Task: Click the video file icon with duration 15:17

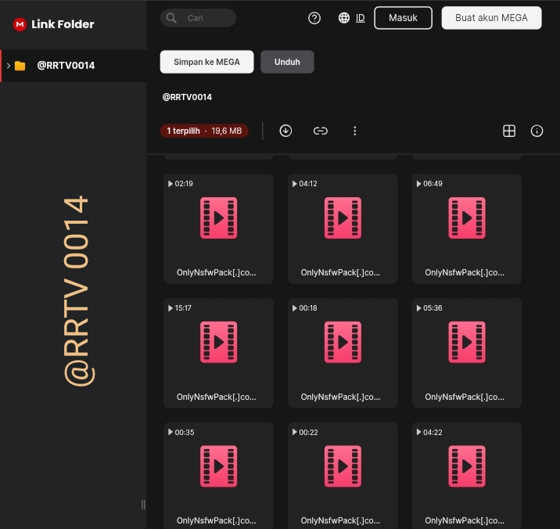Action: 218,342
